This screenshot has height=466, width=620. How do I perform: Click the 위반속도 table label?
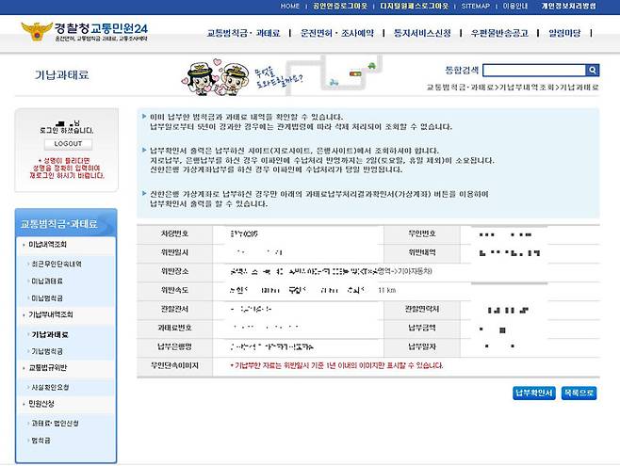click(174, 290)
